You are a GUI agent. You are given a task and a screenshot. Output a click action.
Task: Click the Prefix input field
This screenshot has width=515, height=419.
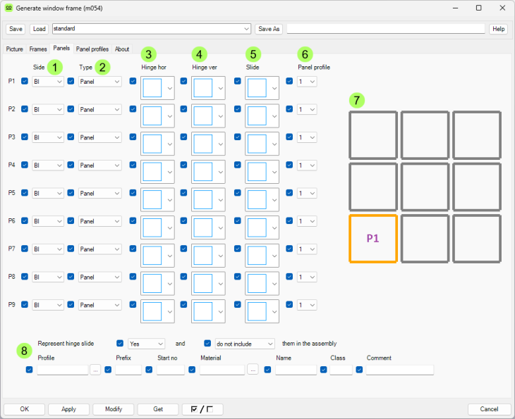tap(128, 370)
